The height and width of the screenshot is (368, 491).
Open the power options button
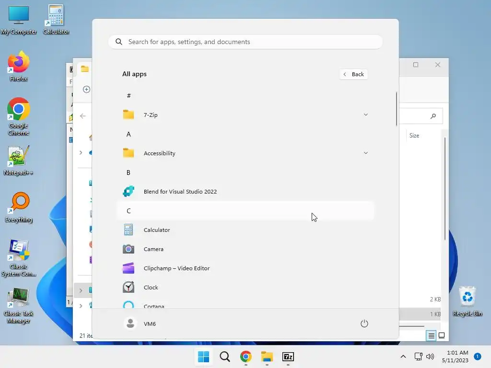364,323
